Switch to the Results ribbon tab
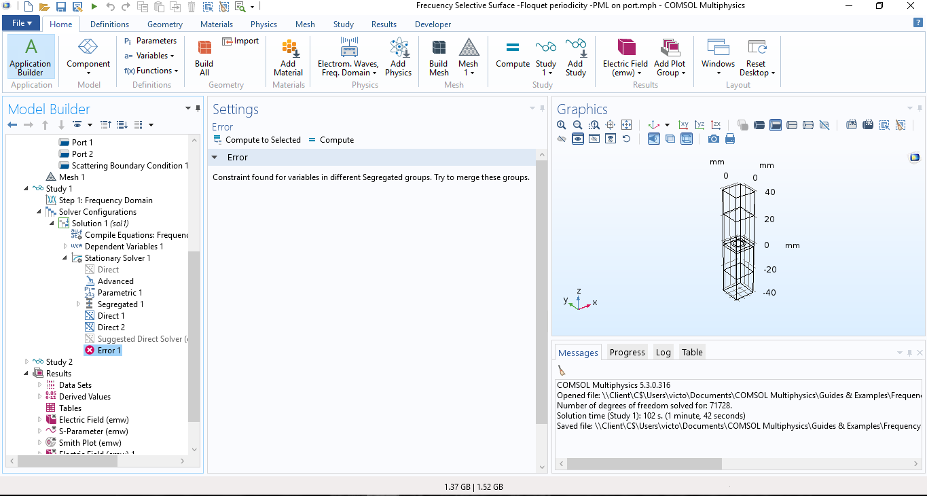This screenshot has height=496, width=927. (384, 24)
